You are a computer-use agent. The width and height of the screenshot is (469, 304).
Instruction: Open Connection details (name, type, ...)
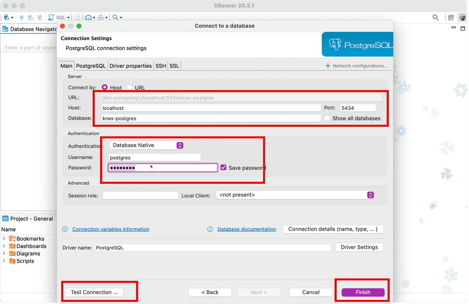333,229
